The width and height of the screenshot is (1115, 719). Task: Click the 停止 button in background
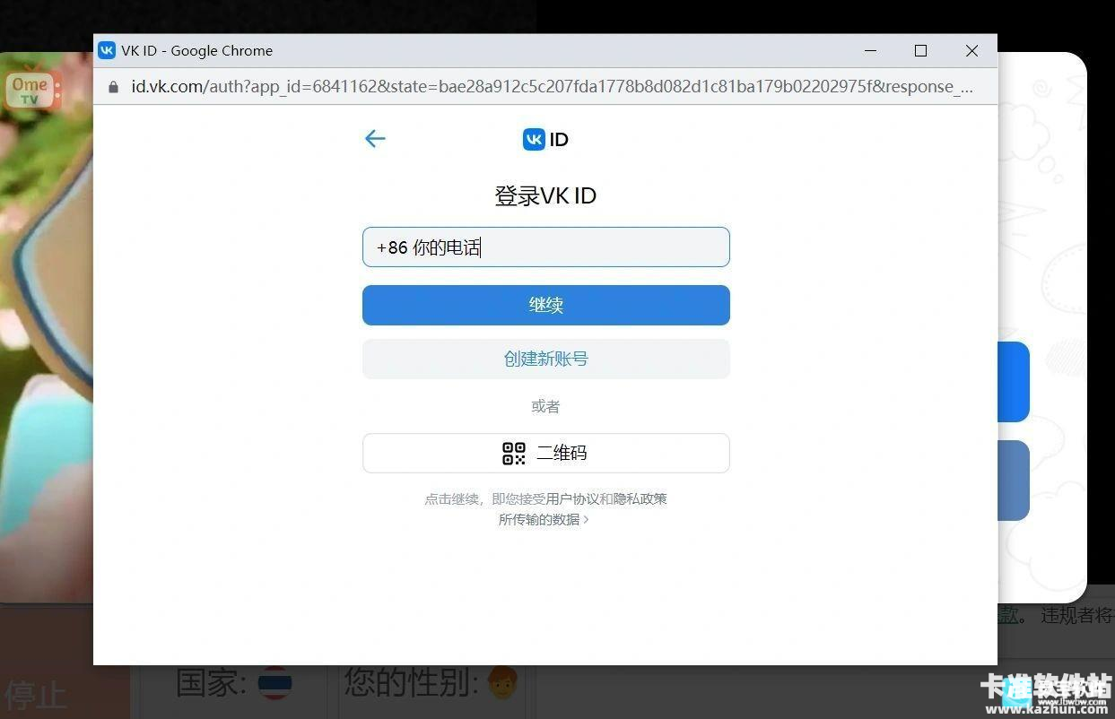(36, 696)
